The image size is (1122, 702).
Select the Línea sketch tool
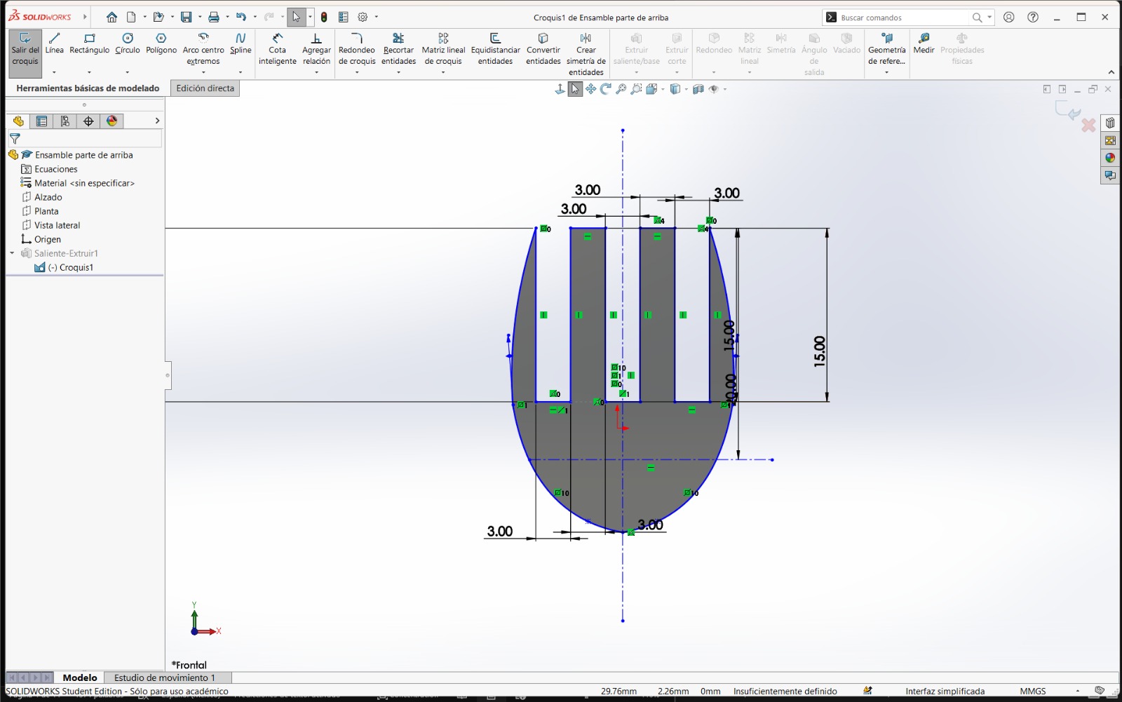tap(54, 43)
